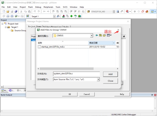Screen dimensions: 157x116
Task: Click the Copy toolbar icon
Action: coord(25,12)
